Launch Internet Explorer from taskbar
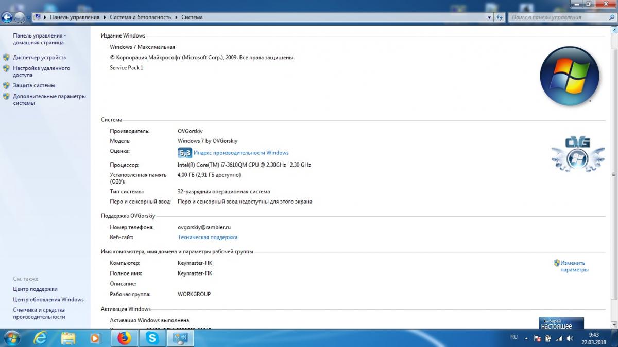The image size is (618, 347). (40, 338)
